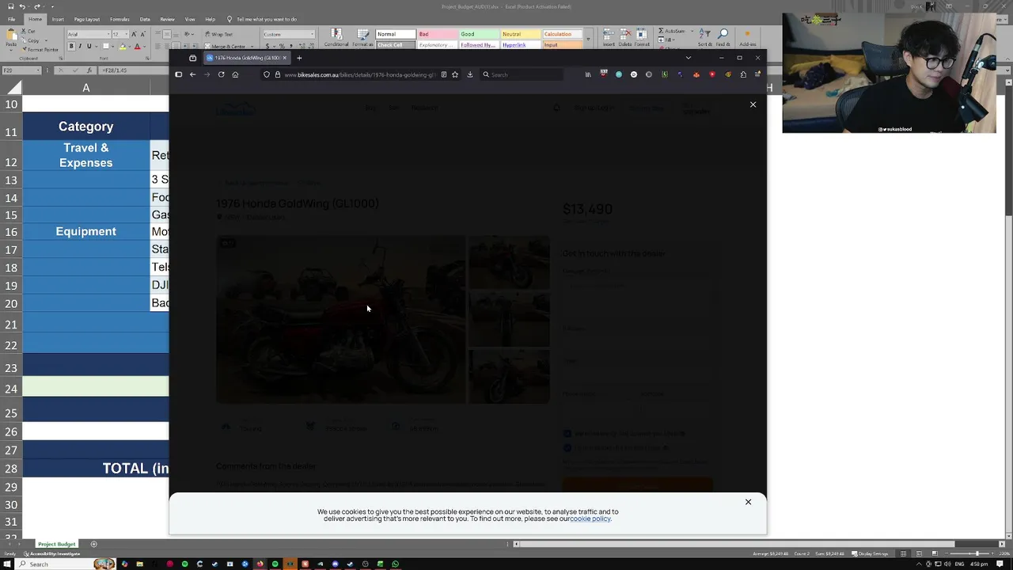Open browser downloads arrow icon
Viewport: 1013px width, 570px height.
[470, 74]
